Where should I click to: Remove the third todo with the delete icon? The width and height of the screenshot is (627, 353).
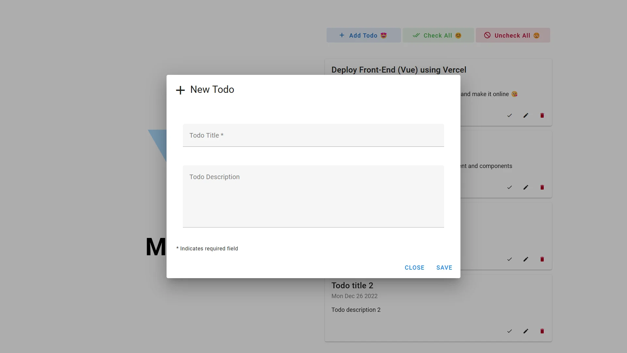point(542,259)
